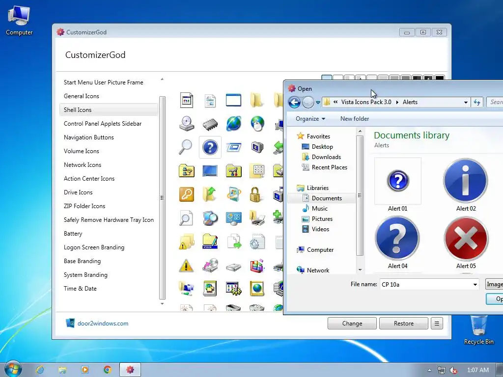
Task: Open the Organize dropdown menu
Action: tap(310, 119)
